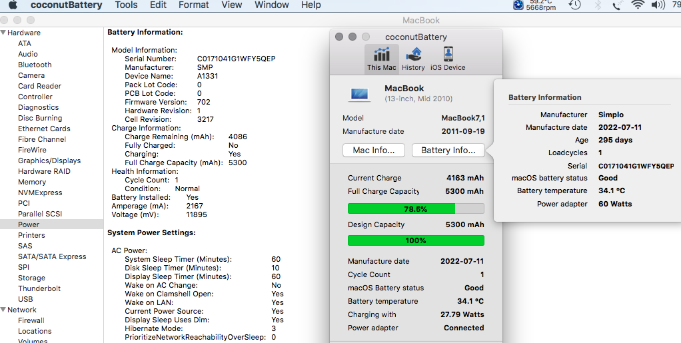Click the volume speaker icon in menu bar
The height and width of the screenshot is (343, 681).
(658, 5)
